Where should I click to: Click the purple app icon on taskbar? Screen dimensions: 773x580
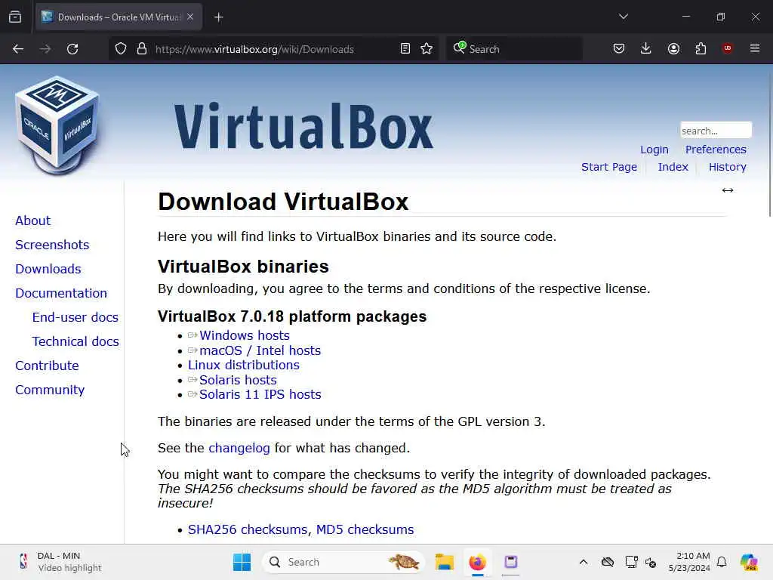point(511,562)
